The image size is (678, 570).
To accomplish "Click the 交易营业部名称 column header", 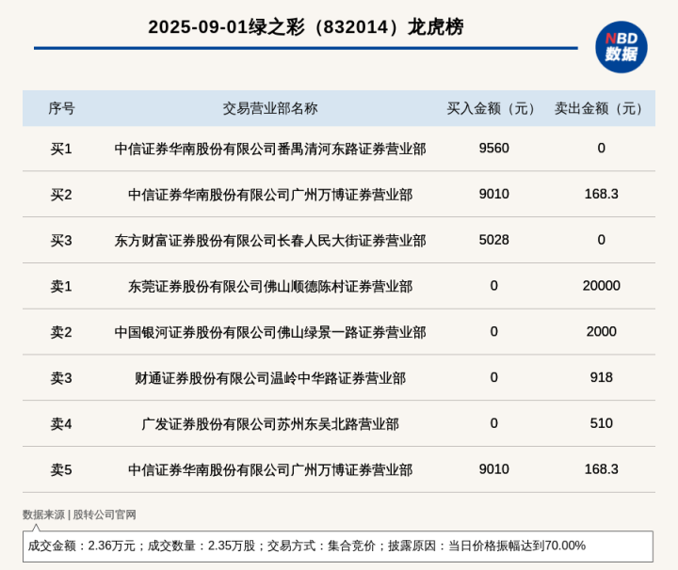I will 270,108.
